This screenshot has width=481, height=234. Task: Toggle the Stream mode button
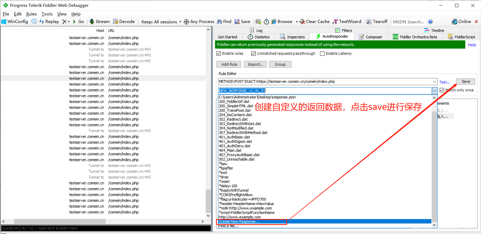coord(100,22)
